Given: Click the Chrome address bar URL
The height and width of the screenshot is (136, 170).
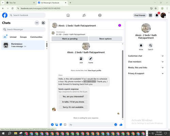Looking at the screenshot, I should pyautogui.click(x=40, y=8).
